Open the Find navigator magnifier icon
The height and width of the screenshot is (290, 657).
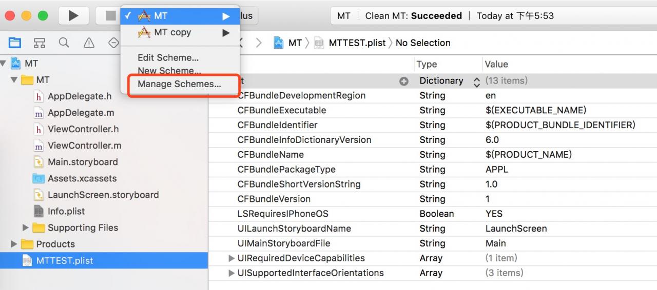[64, 43]
